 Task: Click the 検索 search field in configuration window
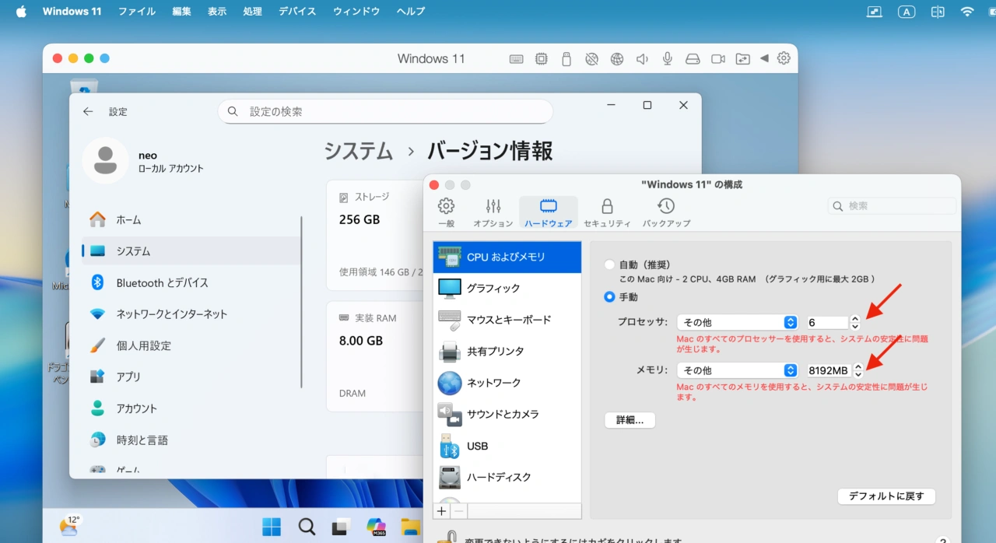pyautogui.click(x=892, y=205)
